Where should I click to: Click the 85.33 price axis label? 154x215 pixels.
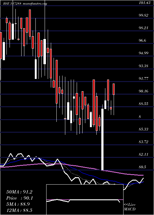click(144, 129)
